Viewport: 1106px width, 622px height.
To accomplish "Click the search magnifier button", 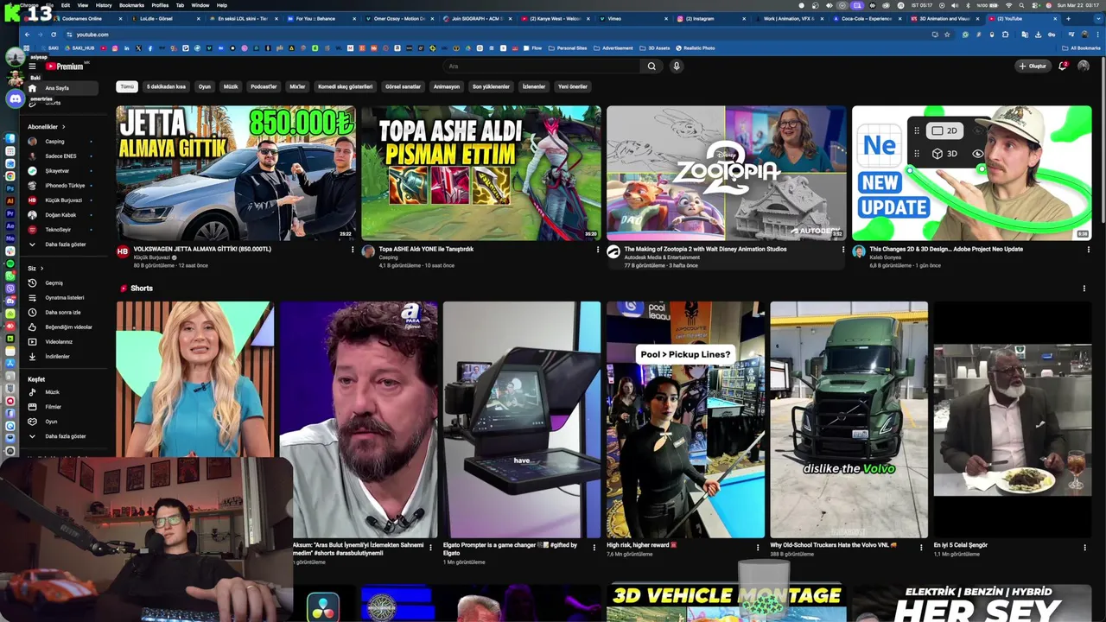I will point(652,66).
